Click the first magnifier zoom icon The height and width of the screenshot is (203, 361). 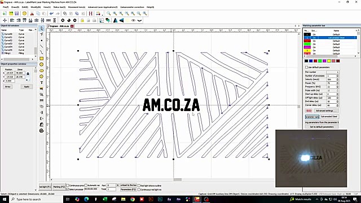109,14
